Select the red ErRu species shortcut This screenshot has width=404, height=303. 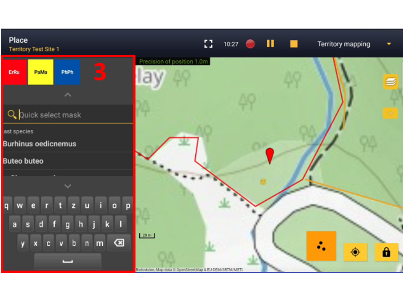click(14, 72)
